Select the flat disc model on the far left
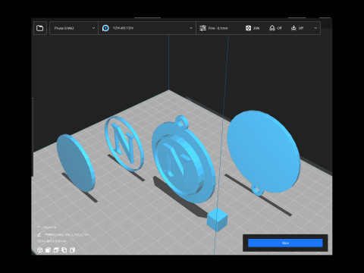The image size is (364, 273). tap(75, 163)
